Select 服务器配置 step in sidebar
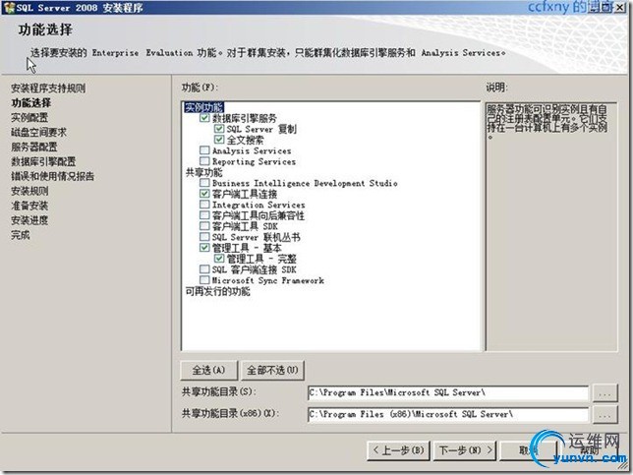Image resolution: width=633 pixels, height=475 pixels. [x=34, y=147]
